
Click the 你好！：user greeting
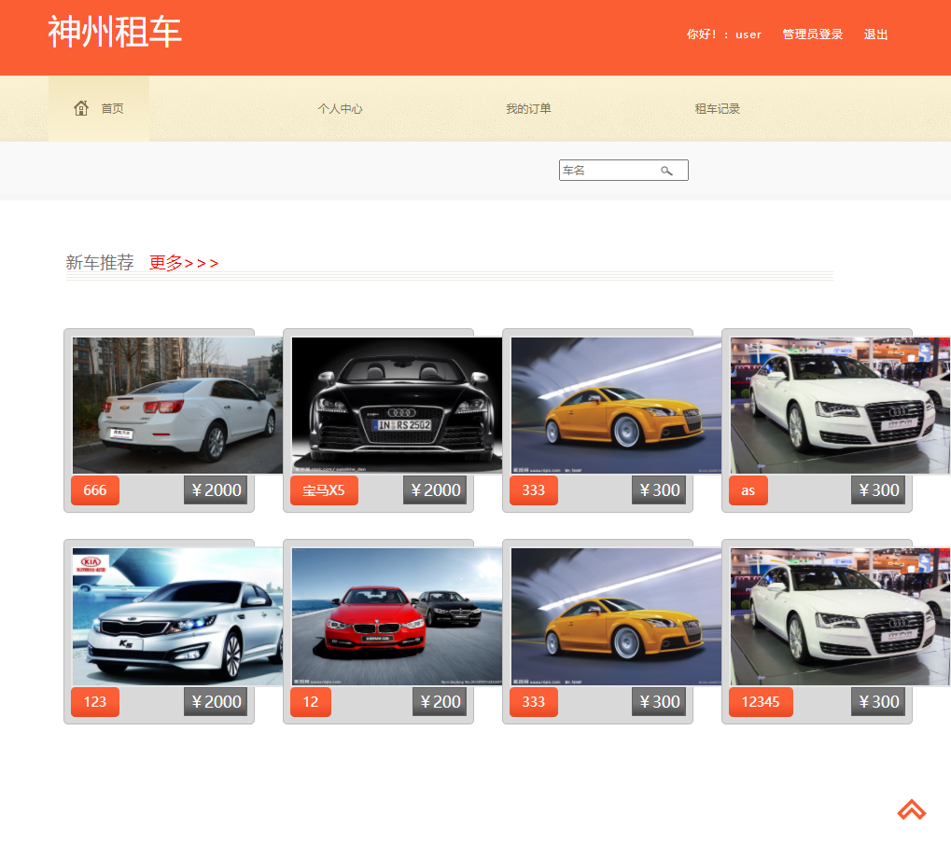723,34
